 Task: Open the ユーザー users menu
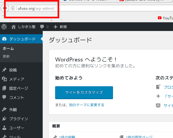16,128
